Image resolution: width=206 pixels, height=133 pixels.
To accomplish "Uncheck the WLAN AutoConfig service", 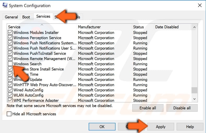I will pos(10,95).
